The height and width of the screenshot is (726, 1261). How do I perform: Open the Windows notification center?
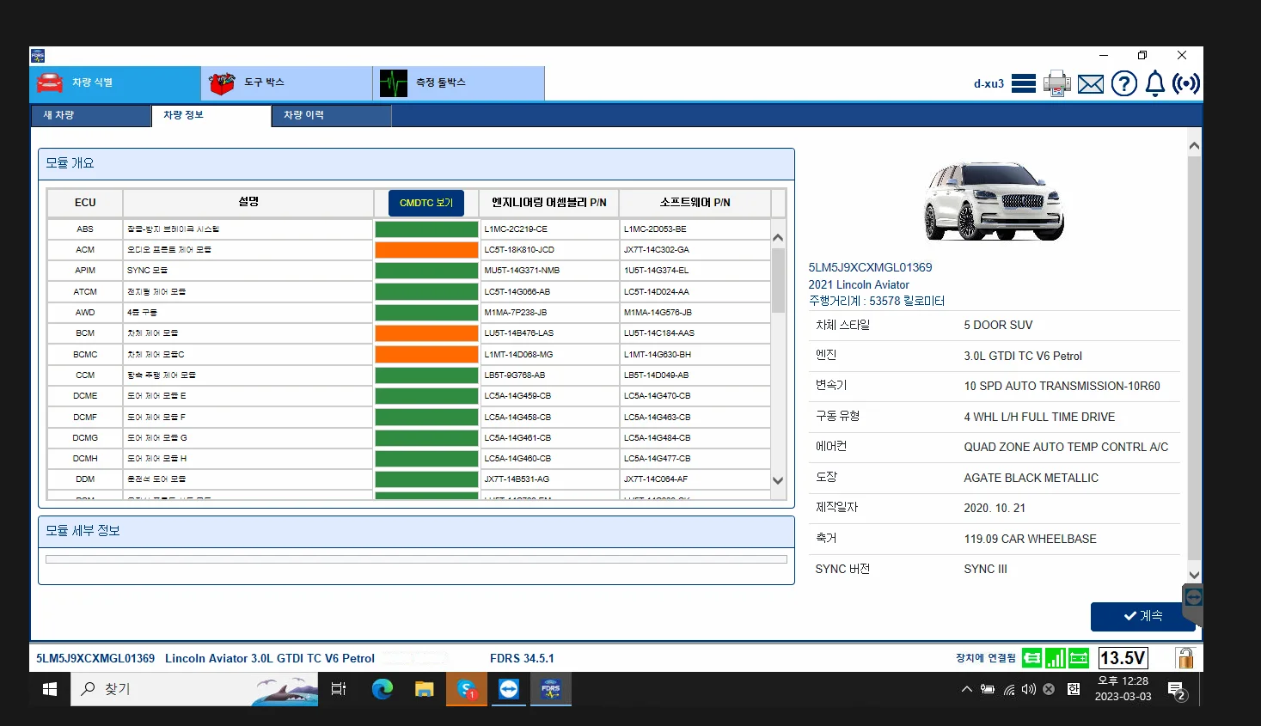coord(1177,690)
